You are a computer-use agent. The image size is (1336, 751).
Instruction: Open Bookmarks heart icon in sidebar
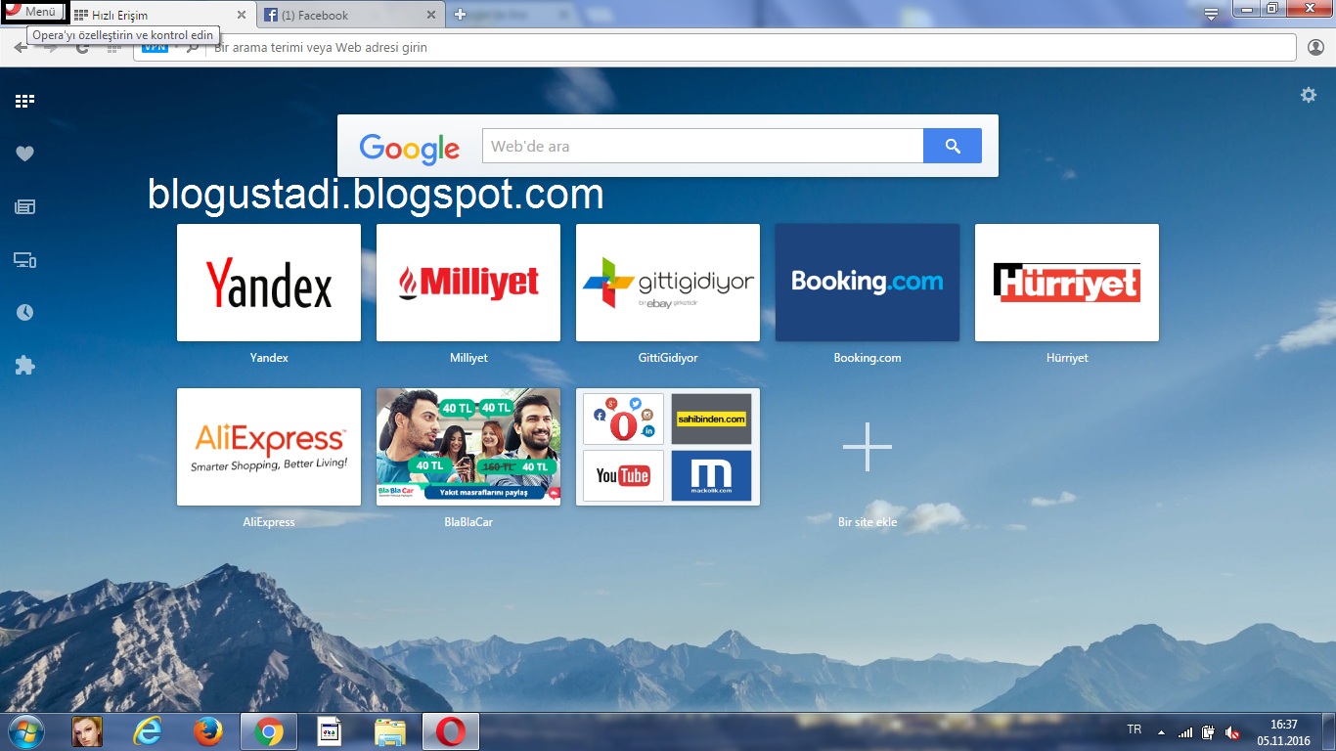(x=24, y=154)
